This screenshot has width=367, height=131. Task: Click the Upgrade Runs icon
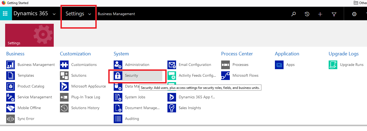click(333, 65)
